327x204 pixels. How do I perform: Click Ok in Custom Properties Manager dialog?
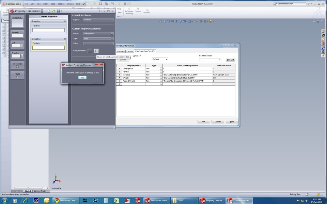point(82,78)
